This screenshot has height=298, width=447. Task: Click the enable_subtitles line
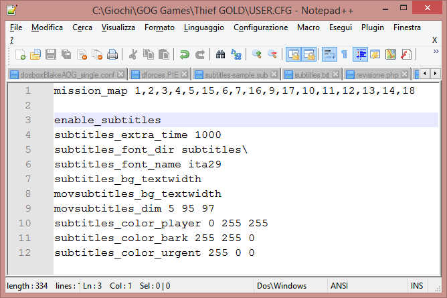[246, 120]
